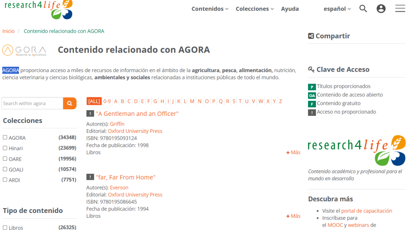This screenshot has height=230, width=414.
Task: Expand the Contenidos dropdown menu
Action: coord(210,9)
